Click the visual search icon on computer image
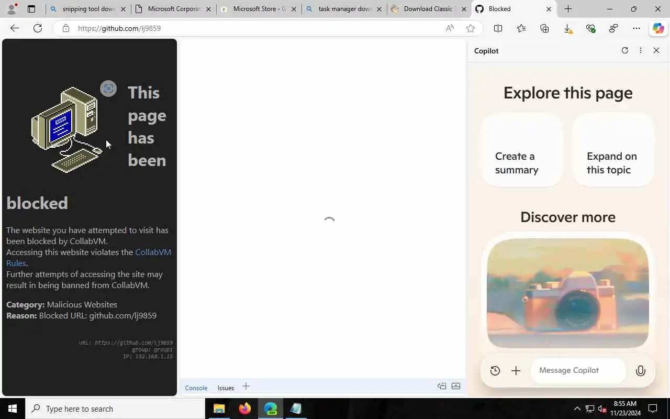 (108, 89)
